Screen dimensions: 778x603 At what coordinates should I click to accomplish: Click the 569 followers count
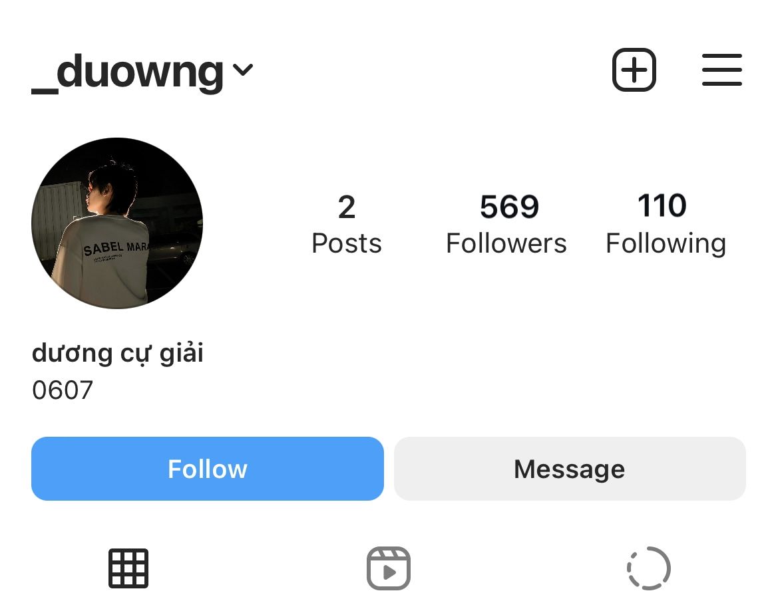pos(509,207)
